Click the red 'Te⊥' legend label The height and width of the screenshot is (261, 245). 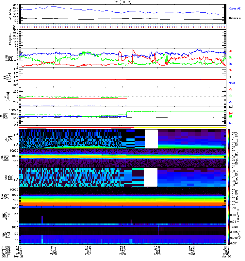(231, 113)
